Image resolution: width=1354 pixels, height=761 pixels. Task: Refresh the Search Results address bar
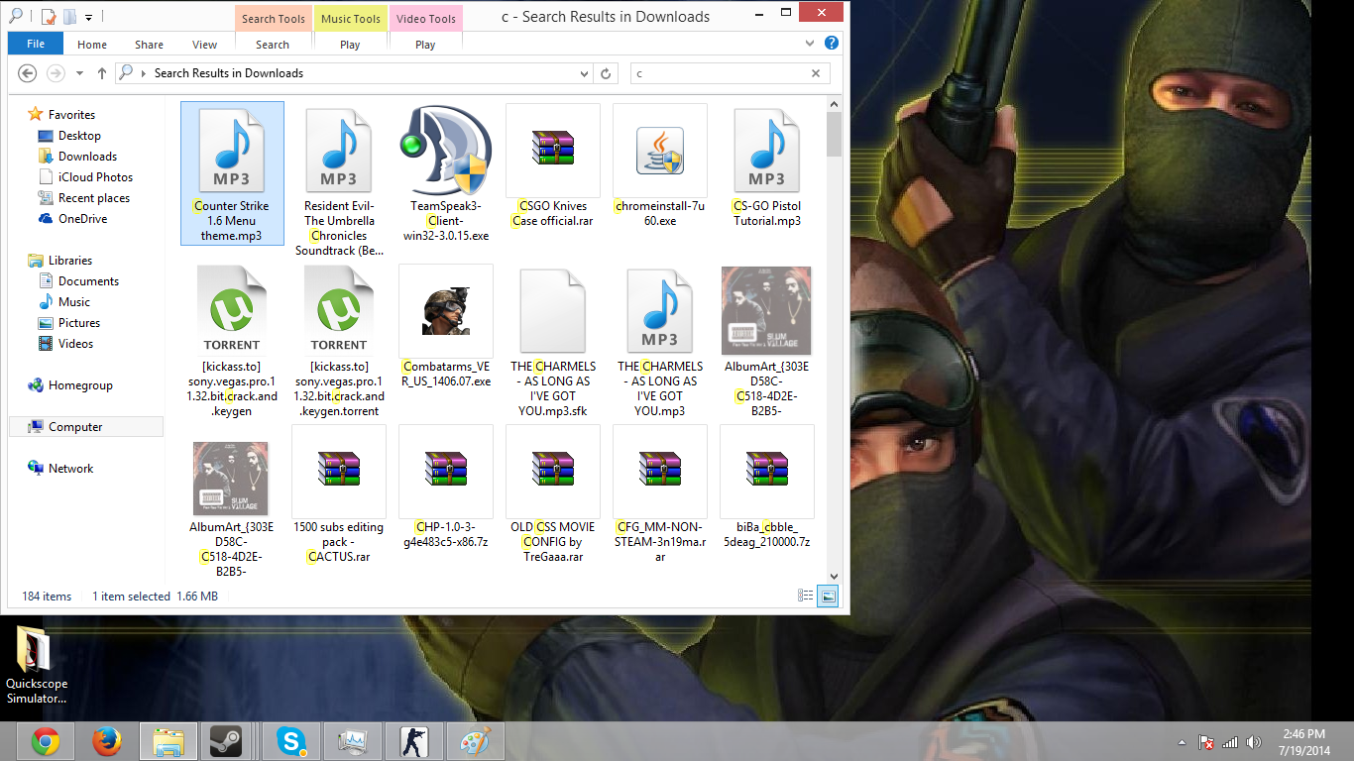(607, 73)
